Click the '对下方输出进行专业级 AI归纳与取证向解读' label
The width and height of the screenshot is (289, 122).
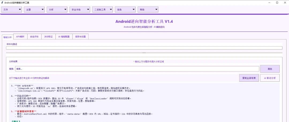click(29, 78)
